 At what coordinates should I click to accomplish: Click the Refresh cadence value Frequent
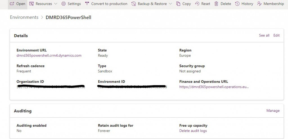tap(24, 71)
